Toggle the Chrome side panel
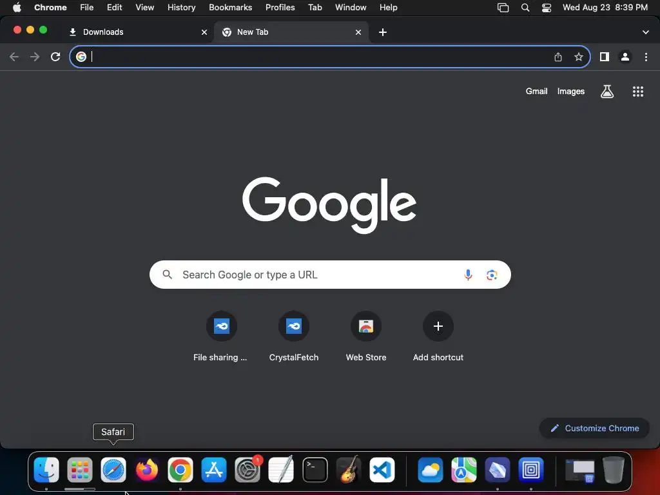 coord(605,57)
